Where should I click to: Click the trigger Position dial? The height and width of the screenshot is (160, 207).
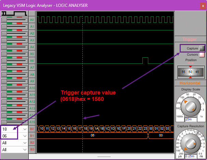pos(191,72)
